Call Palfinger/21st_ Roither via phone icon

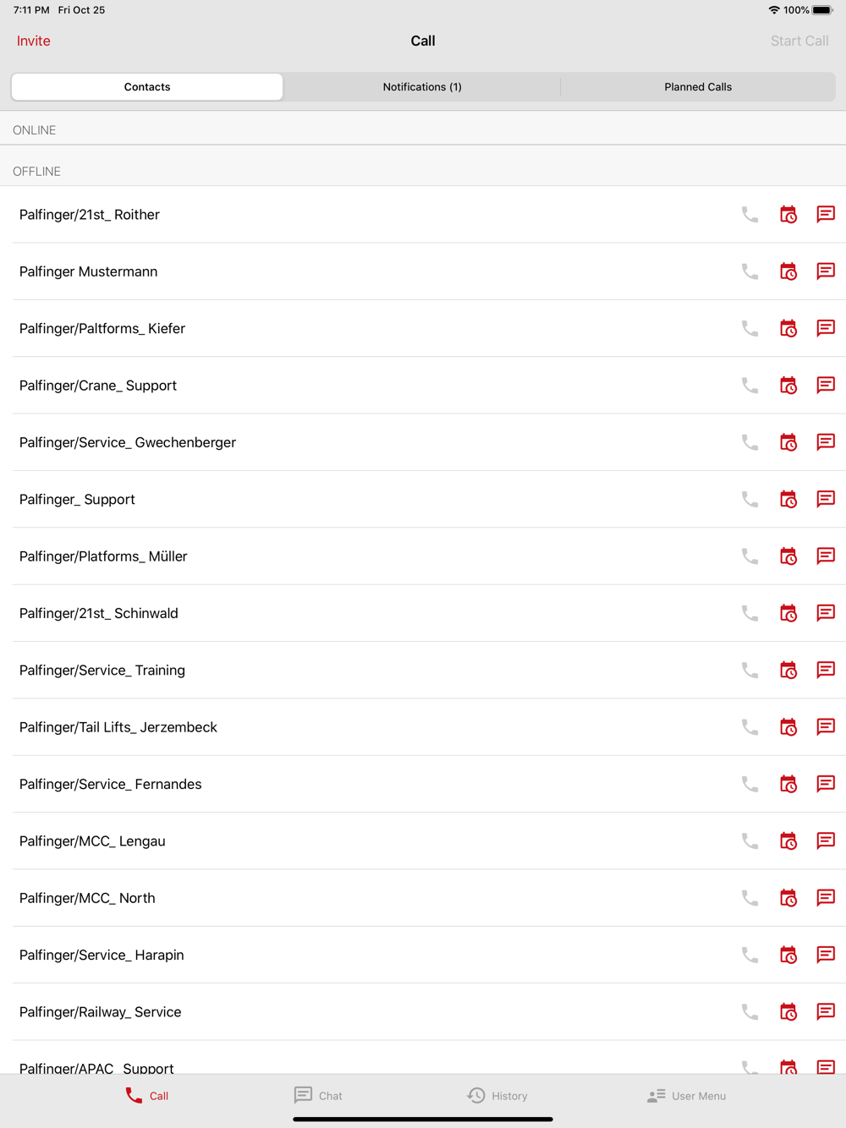[x=750, y=215]
